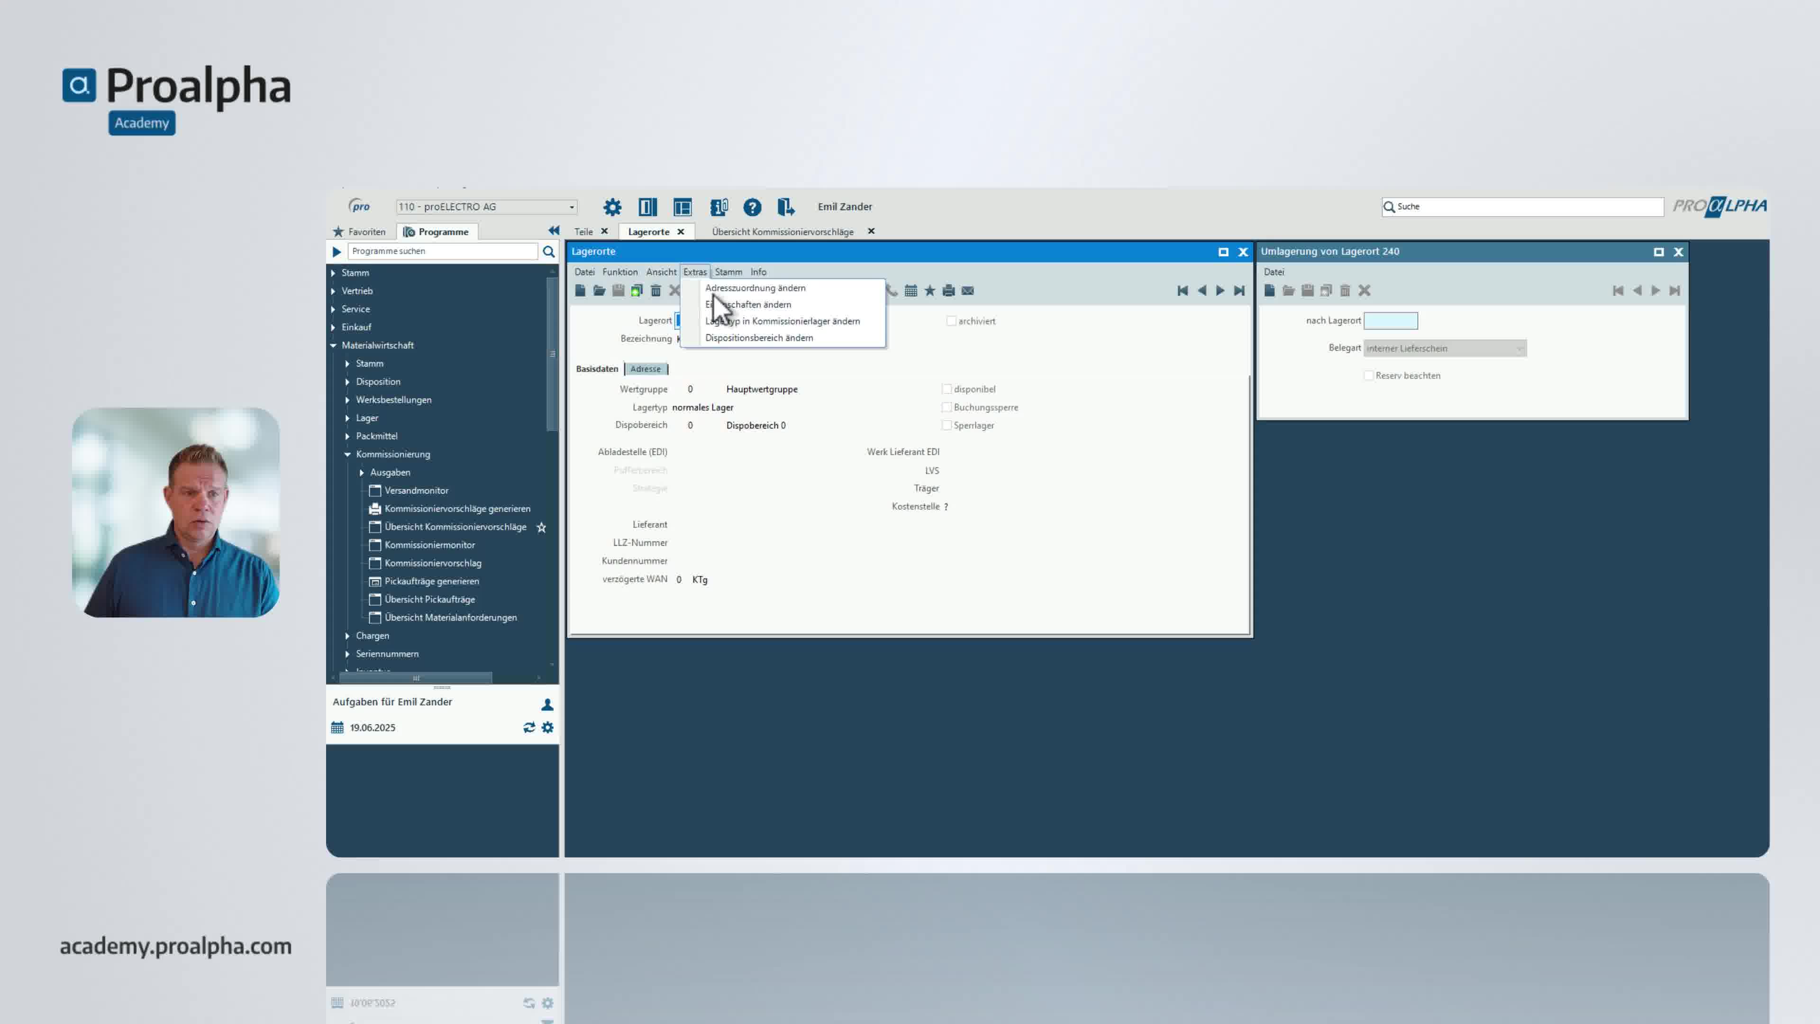Expand the Chargen tree node
1820x1024 pixels.
point(347,636)
